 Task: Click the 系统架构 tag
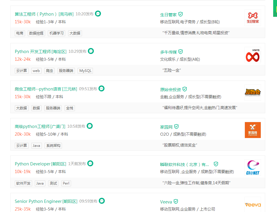(x=53, y=146)
